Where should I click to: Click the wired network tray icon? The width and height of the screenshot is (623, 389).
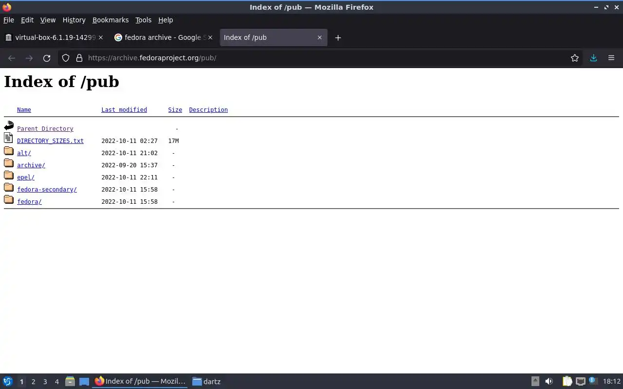coord(580,382)
